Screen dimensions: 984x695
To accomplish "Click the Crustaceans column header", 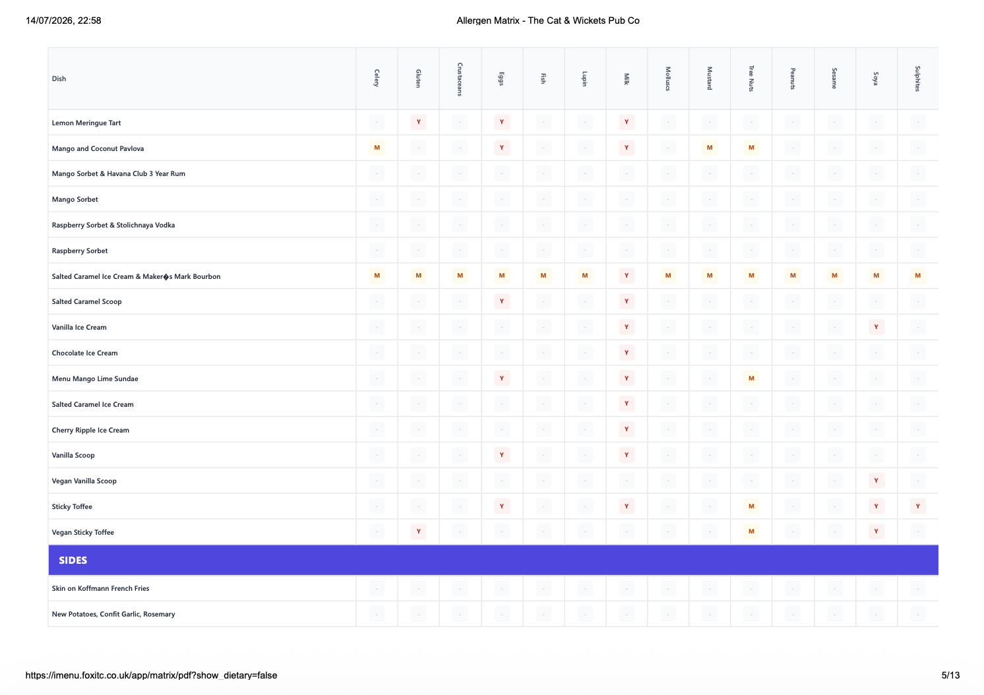I will pyautogui.click(x=460, y=78).
